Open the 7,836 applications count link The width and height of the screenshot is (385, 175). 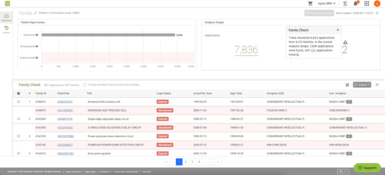pyautogui.click(x=246, y=50)
